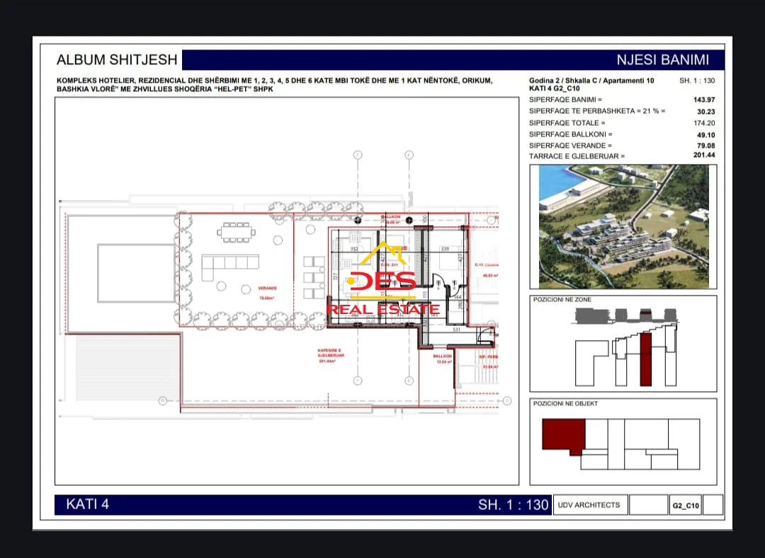Select the L-shaped sofa symbol on the veranda
The width and height of the screenshot is (765, 558).
tap(229, 267)
